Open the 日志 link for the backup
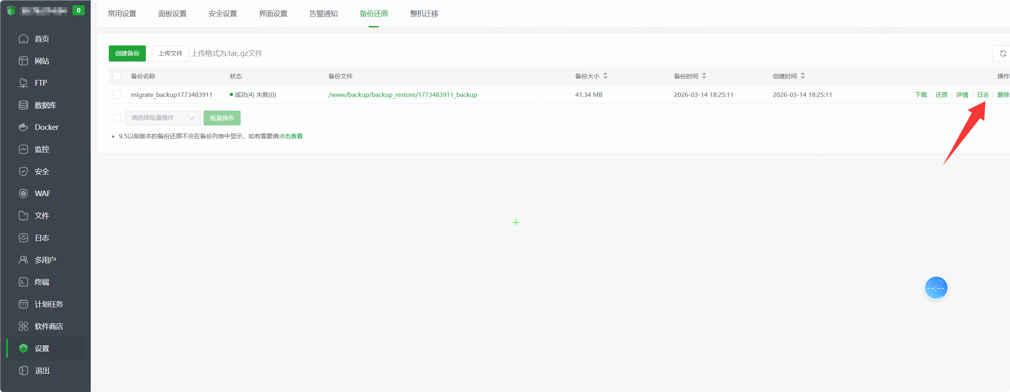This screenshot has width=1010, height=392. click(983, 95)
